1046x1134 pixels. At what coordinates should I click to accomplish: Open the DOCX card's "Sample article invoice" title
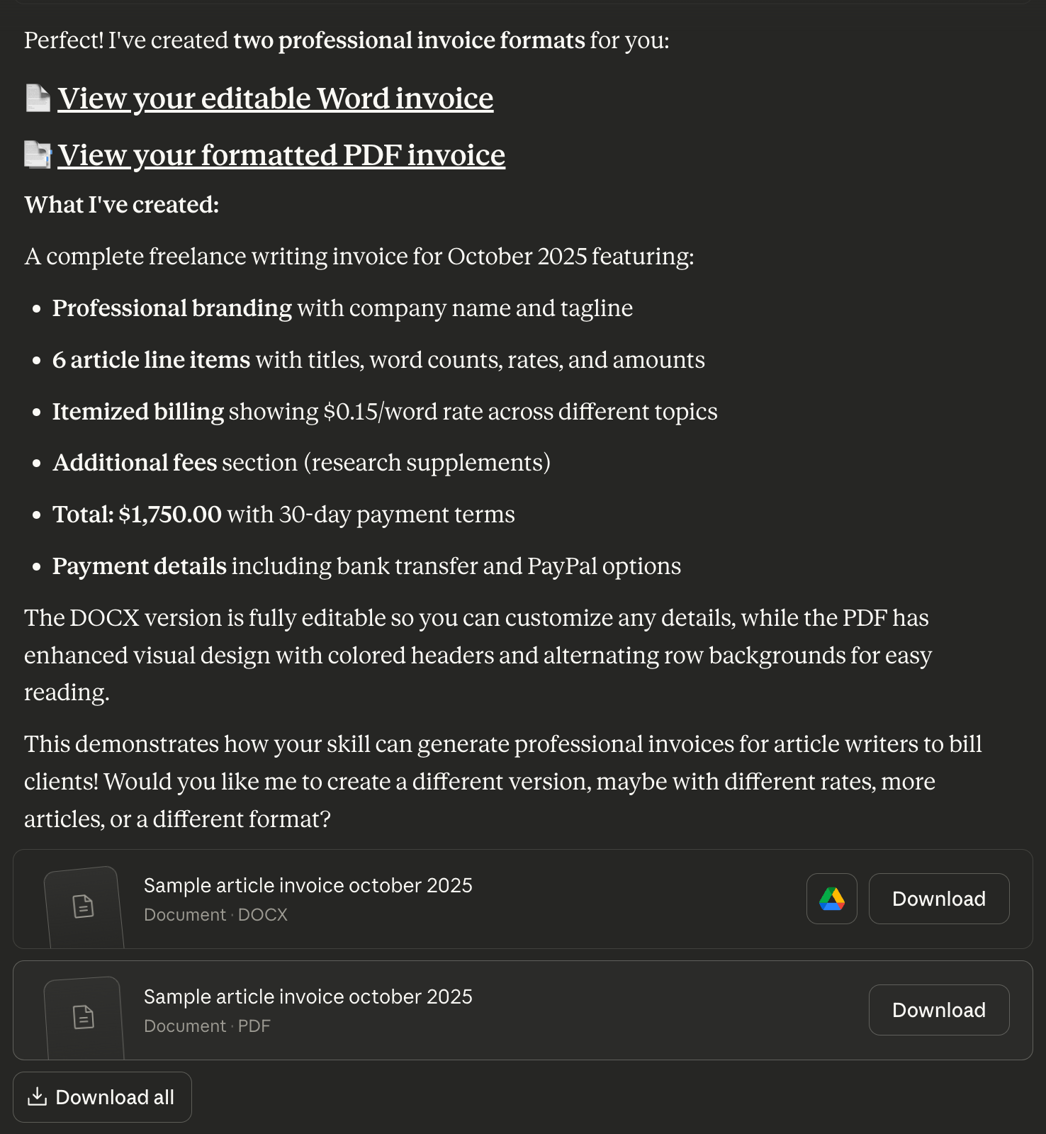click(x=308, y=885)
